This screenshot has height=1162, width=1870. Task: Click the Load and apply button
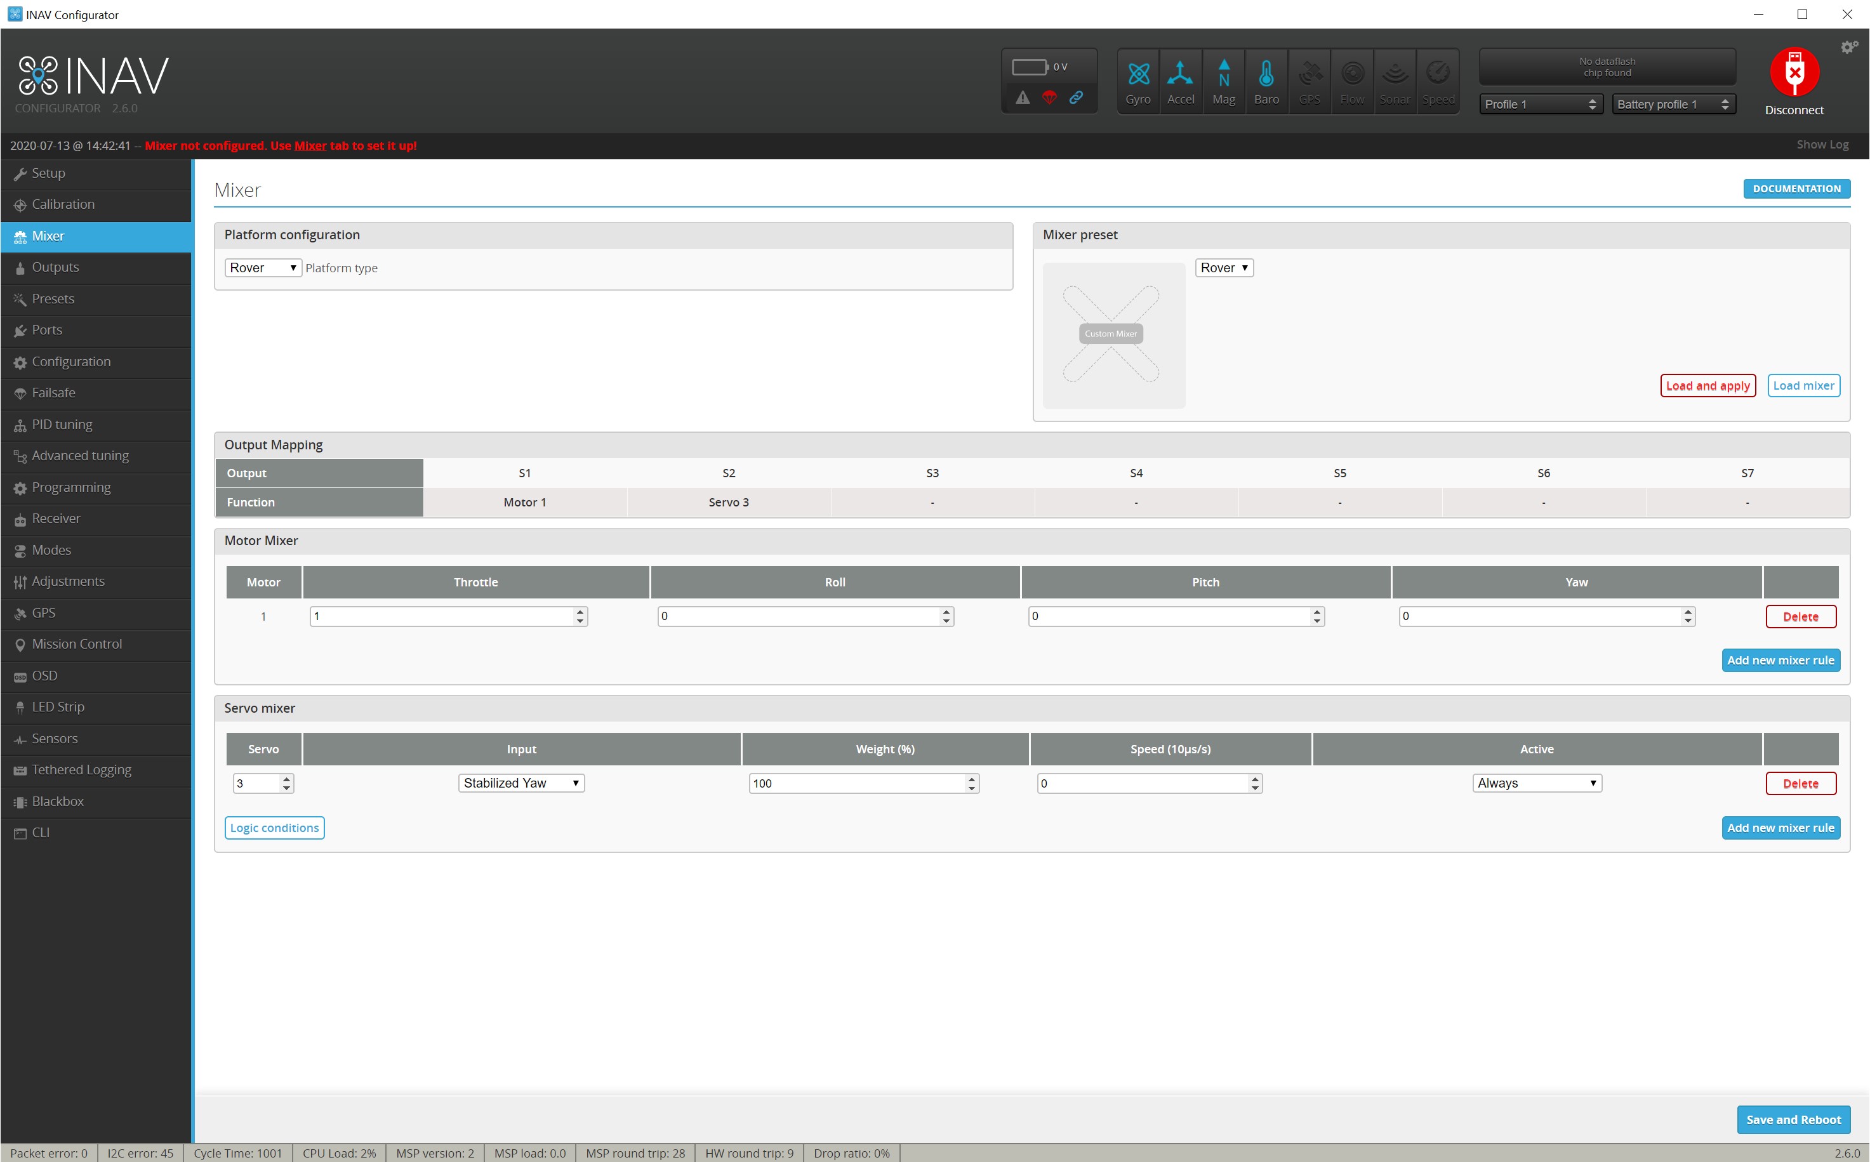coord(1707,386)
